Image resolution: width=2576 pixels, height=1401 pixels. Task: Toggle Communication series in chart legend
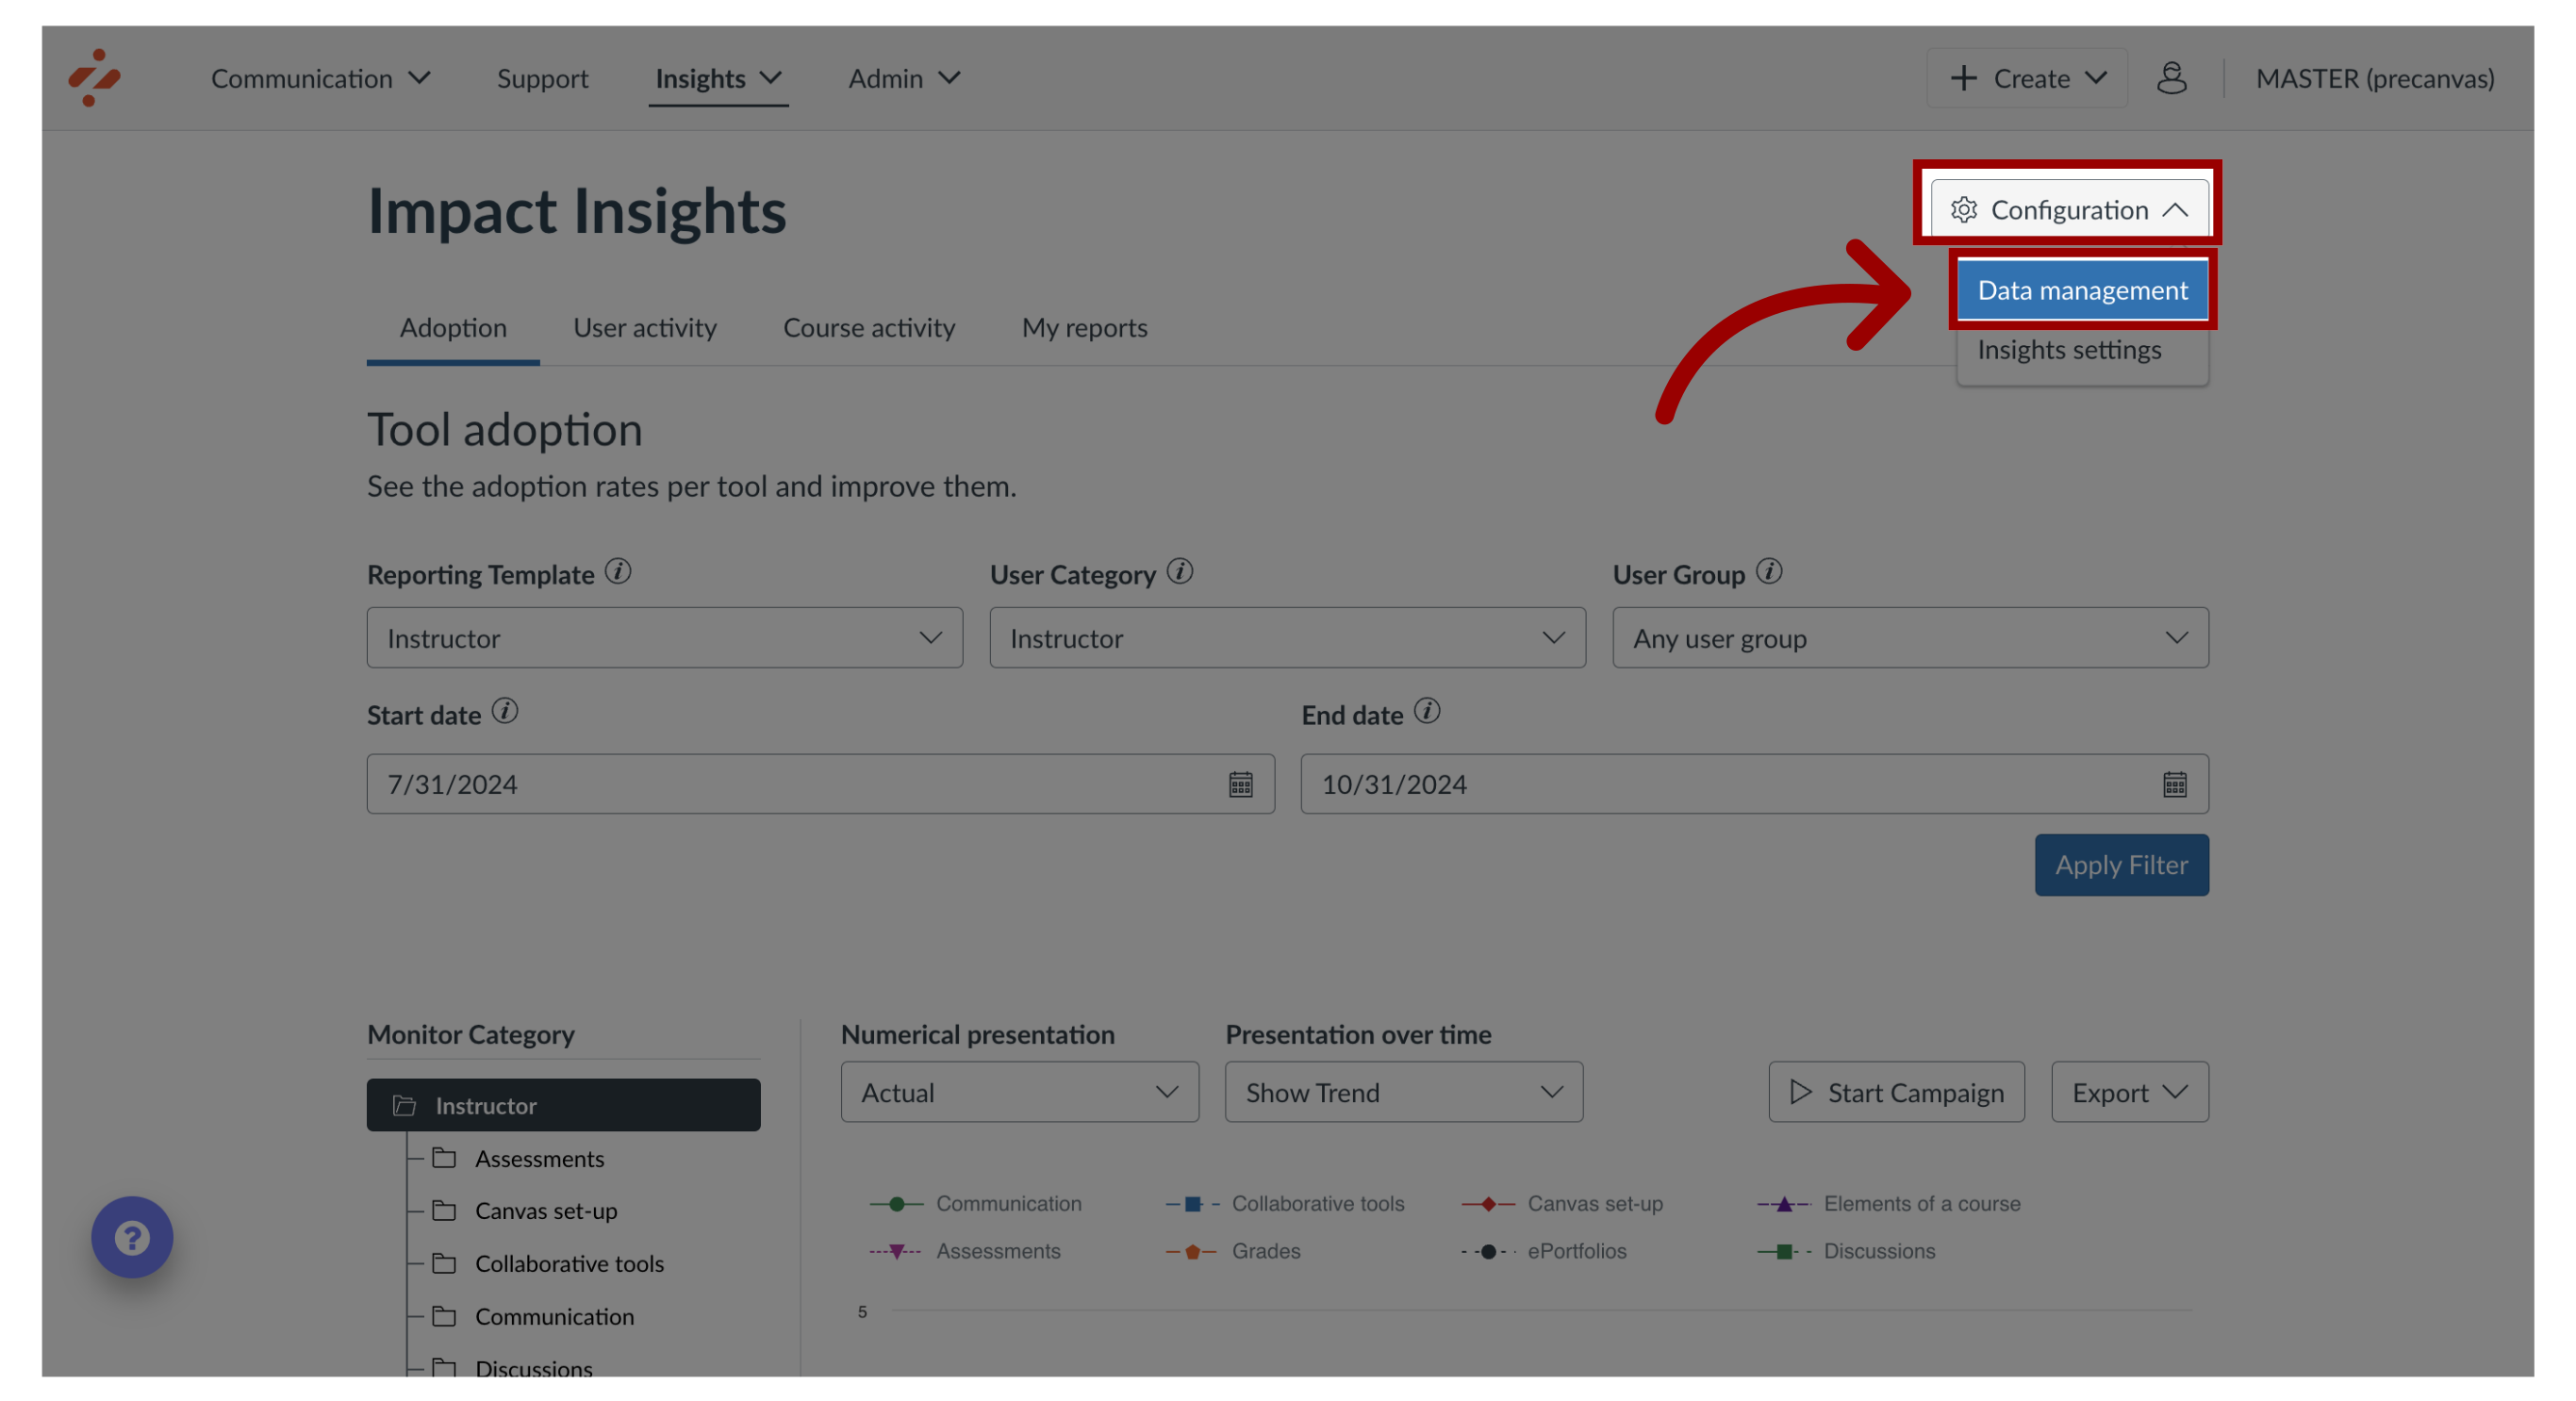tap(976, 1203)
